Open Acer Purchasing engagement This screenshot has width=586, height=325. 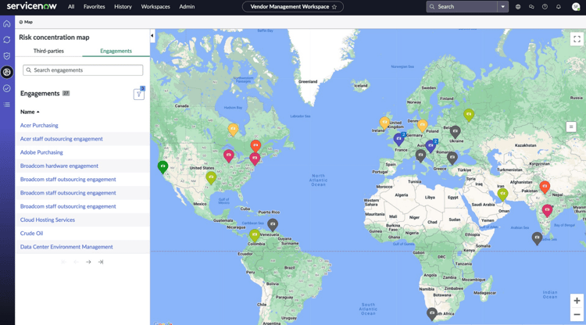(39, 125)
